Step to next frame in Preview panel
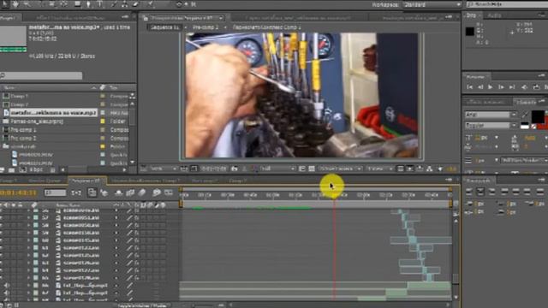The height and width of the screenshot is (308, 548). coord(501,87)
